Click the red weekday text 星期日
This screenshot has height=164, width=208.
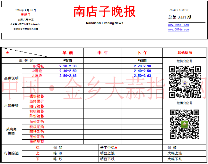click(x=25, y=15)
